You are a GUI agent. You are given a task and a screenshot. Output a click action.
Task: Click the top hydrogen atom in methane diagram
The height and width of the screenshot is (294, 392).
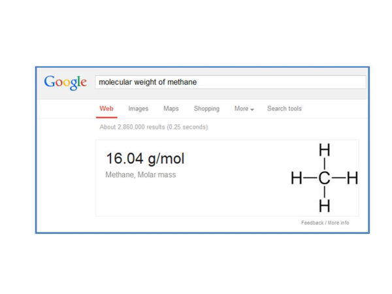coord(325,150)
